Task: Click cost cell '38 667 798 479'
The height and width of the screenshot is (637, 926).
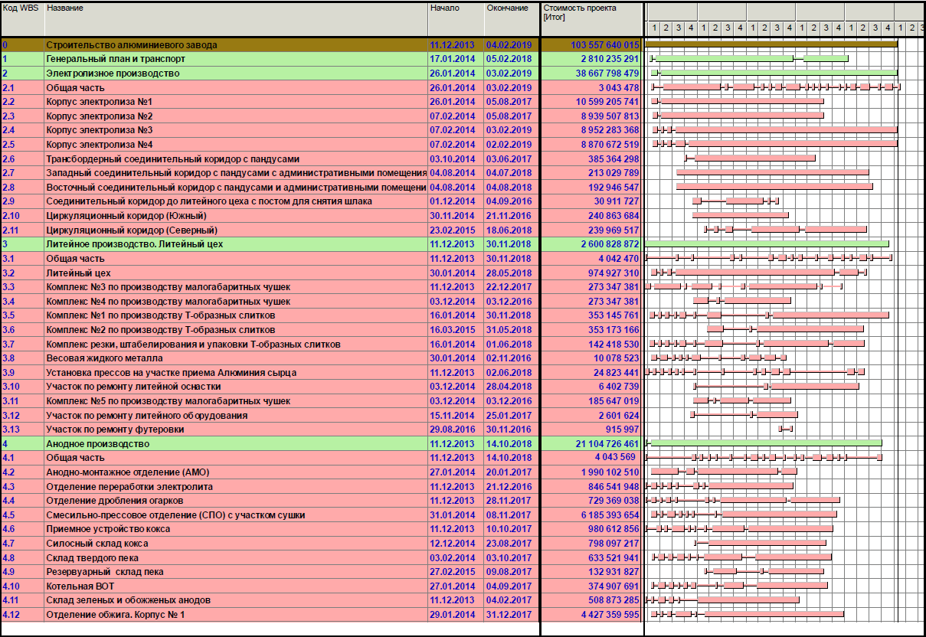Action: click(x=591, y=73)
